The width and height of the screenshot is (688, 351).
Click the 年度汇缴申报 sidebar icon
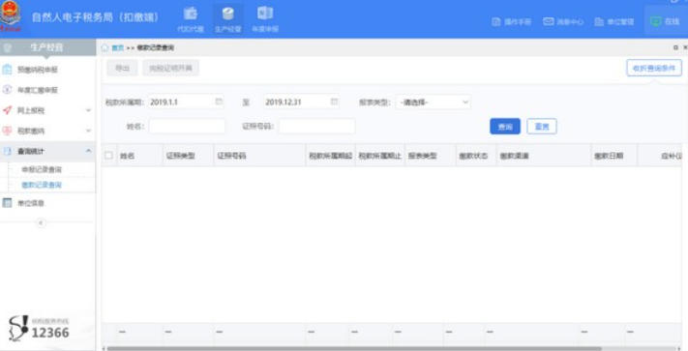(x=7, y=90)
